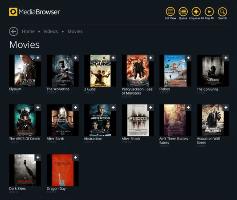Enqueue 2 Guns using its plus icon

tap(113, 58)
